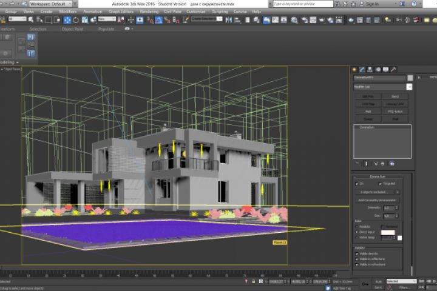
Task: Open the Create command panel tab
Action: click(x=355, y=69)
